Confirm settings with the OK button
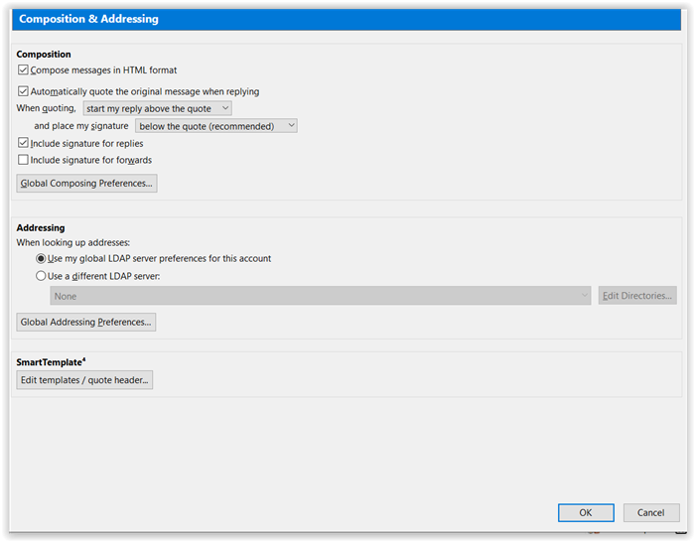 (x=586, y=513)
